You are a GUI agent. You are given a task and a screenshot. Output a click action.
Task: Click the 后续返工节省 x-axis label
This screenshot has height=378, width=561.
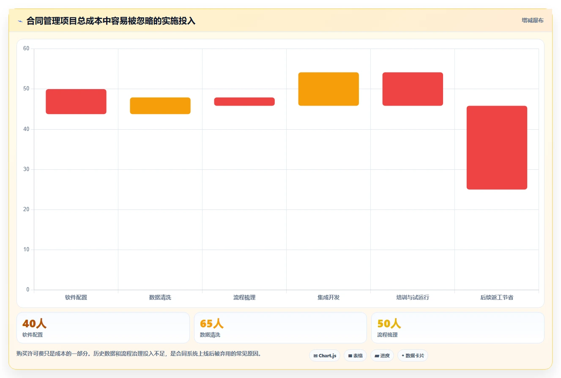click(497, 297)
